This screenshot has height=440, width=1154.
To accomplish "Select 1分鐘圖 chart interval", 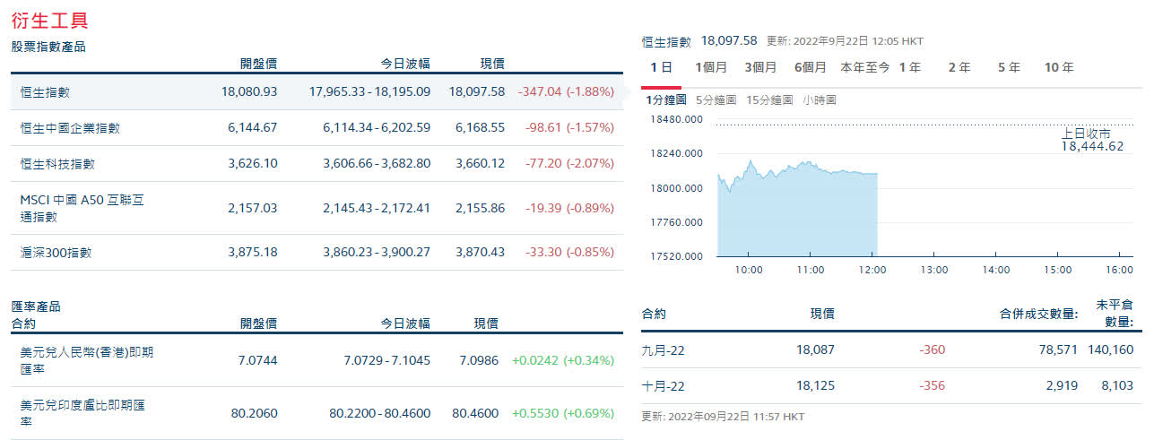I will tap(666, 100).
